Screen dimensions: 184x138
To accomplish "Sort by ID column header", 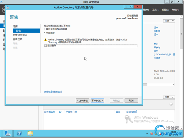I will point(60,112).
